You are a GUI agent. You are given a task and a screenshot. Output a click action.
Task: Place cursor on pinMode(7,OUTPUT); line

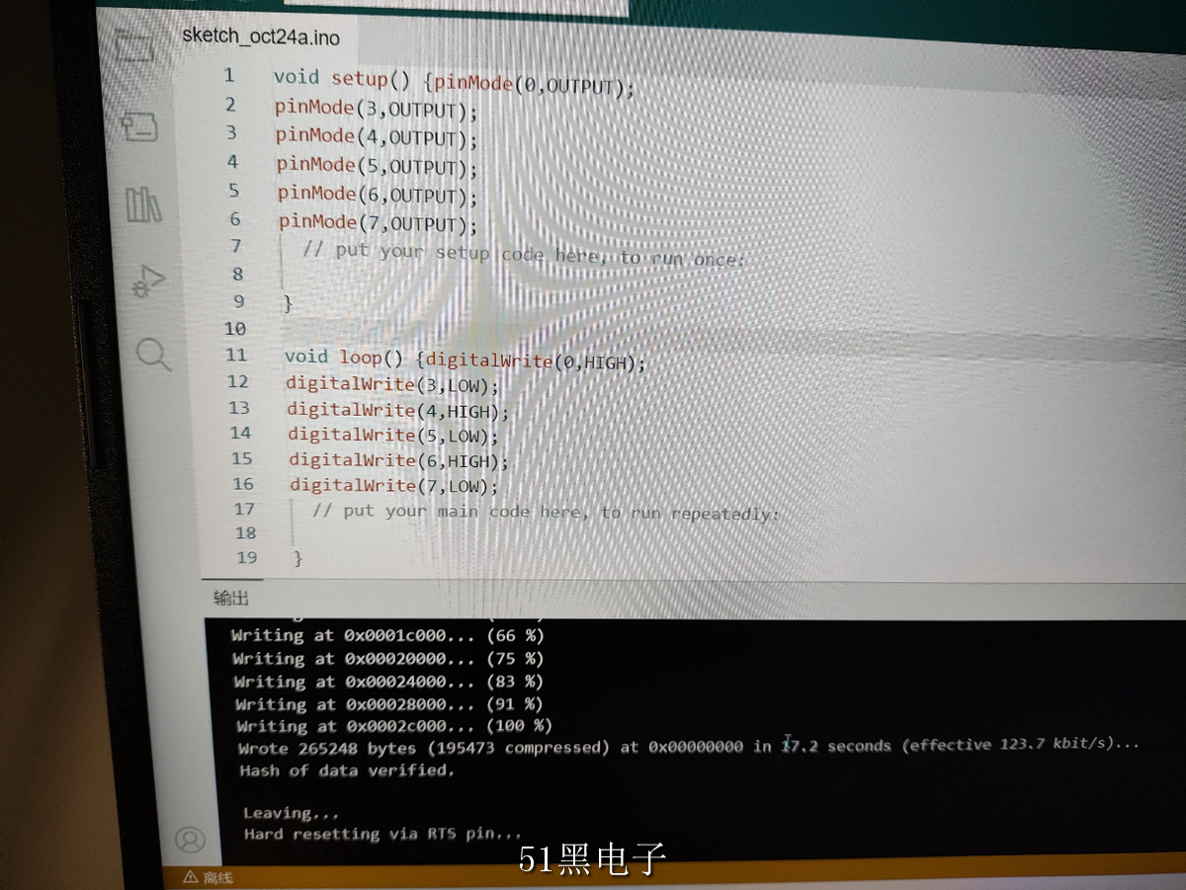378,222
